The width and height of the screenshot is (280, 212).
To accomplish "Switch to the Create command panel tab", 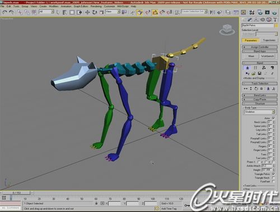I will pos(244,20).
